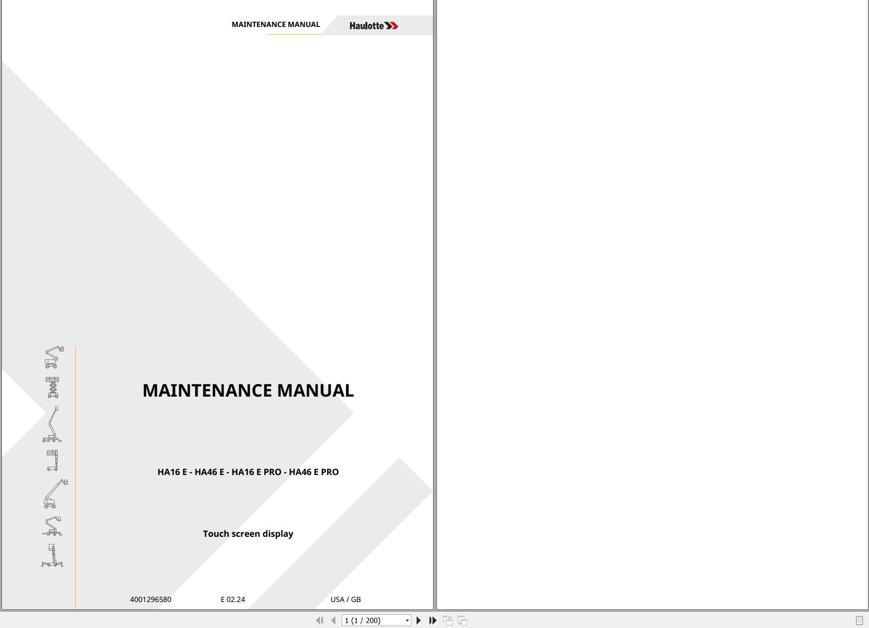Jump to the last page
869x628 pixels.
pyautogui.click(x=433, y=620)
